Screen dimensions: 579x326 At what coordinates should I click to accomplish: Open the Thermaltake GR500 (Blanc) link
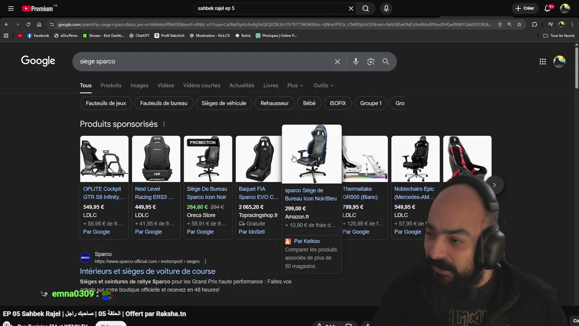360,193
